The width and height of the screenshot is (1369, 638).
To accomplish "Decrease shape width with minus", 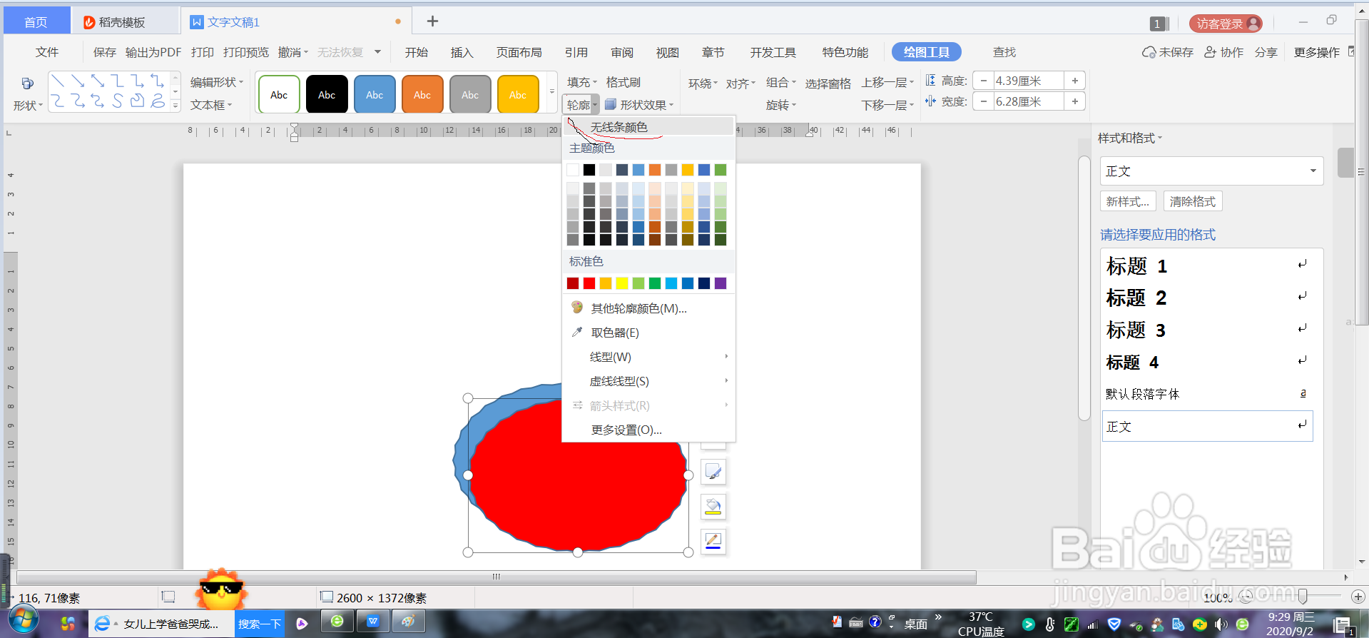I will tap(984, 101).
